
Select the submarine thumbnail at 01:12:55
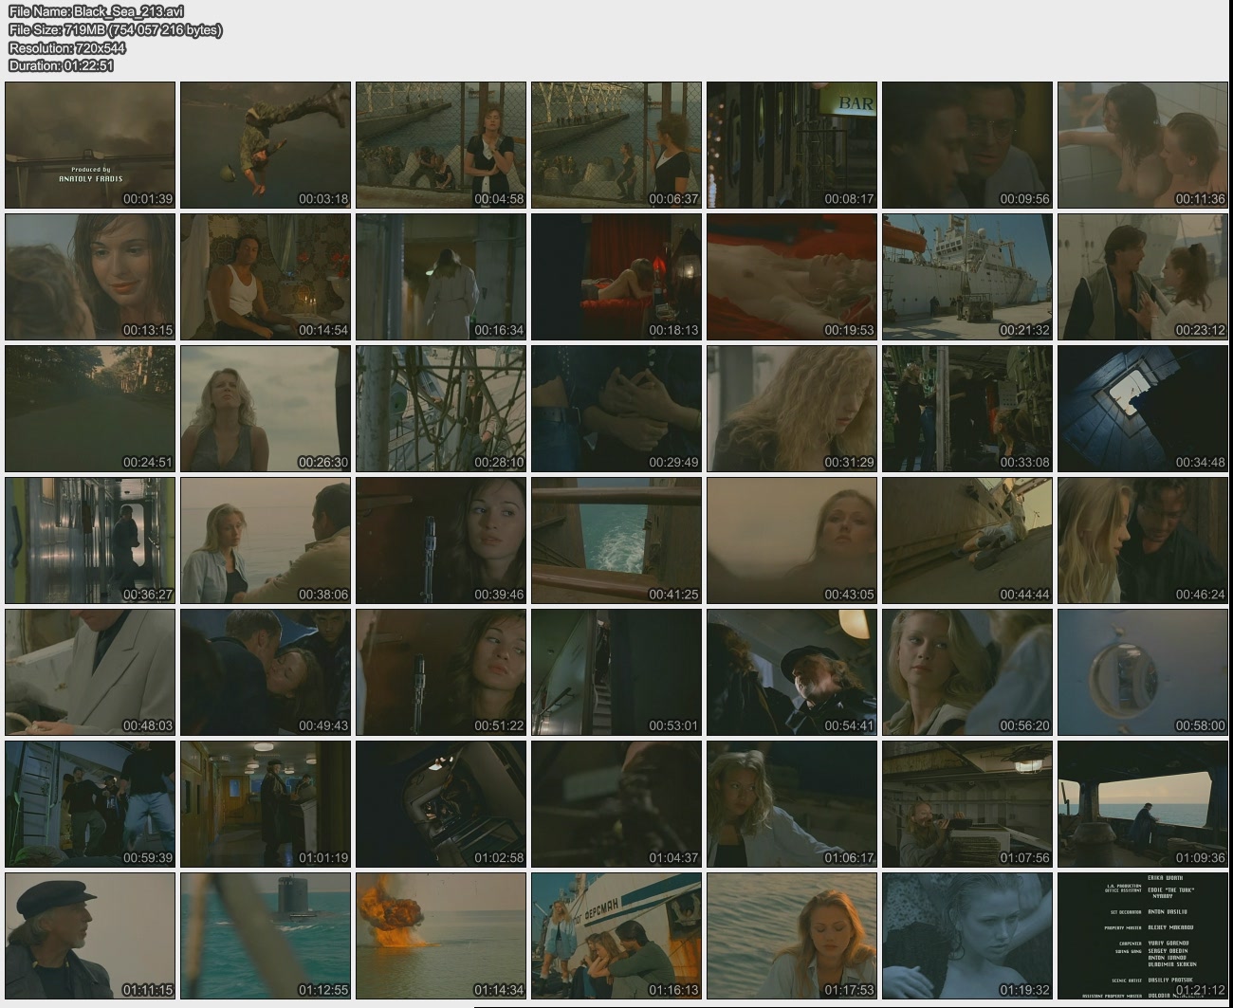click(x=266, y=936)
